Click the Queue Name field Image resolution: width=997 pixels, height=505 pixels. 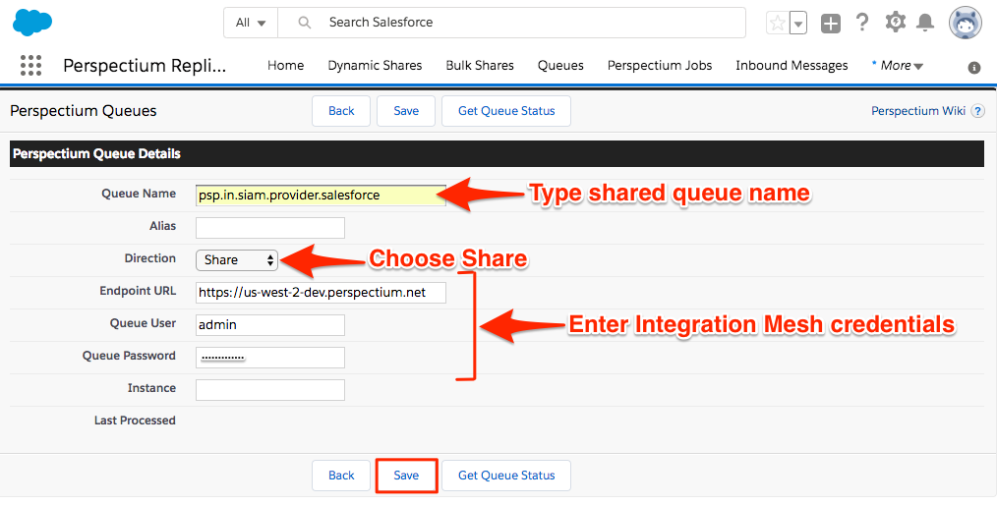[x=322, y=196]
